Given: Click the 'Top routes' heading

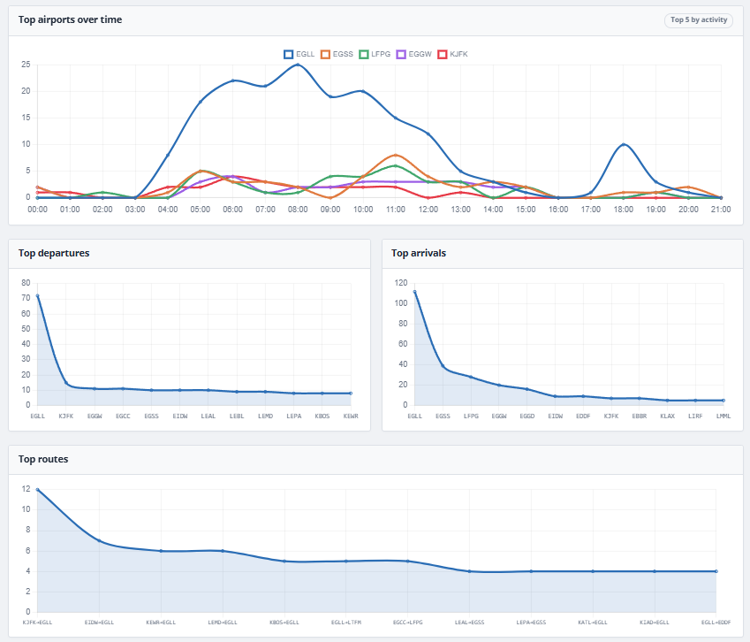Looking at the screenshot, I should (x=43, y=459).
